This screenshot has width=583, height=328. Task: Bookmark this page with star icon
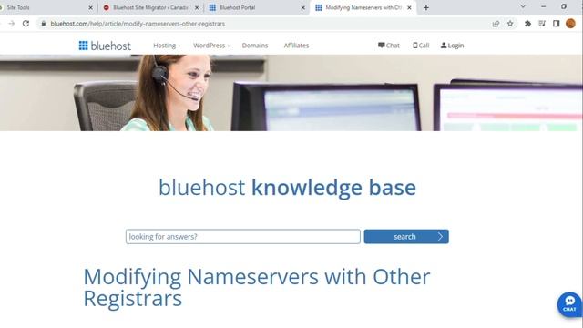[x=510, y=24]
